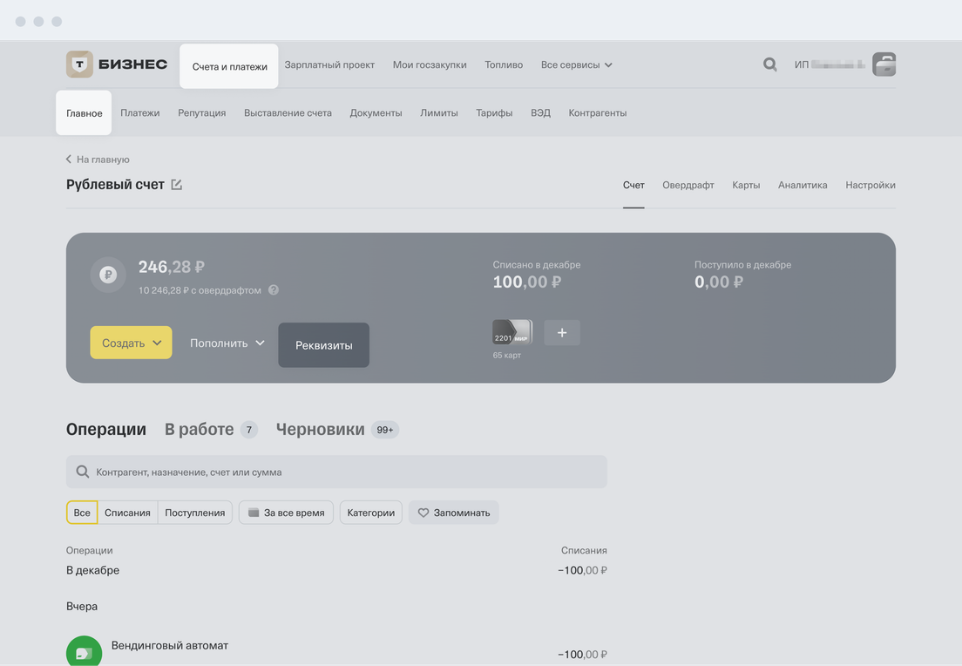Image resolution: width=962 pixels, height=666 pixels.
Task: Click the overdraft question mark help icon
Action: pos(274,290)
